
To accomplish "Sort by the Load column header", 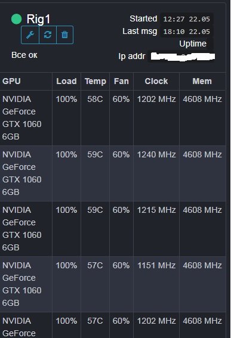I will (x=66, y=81).
